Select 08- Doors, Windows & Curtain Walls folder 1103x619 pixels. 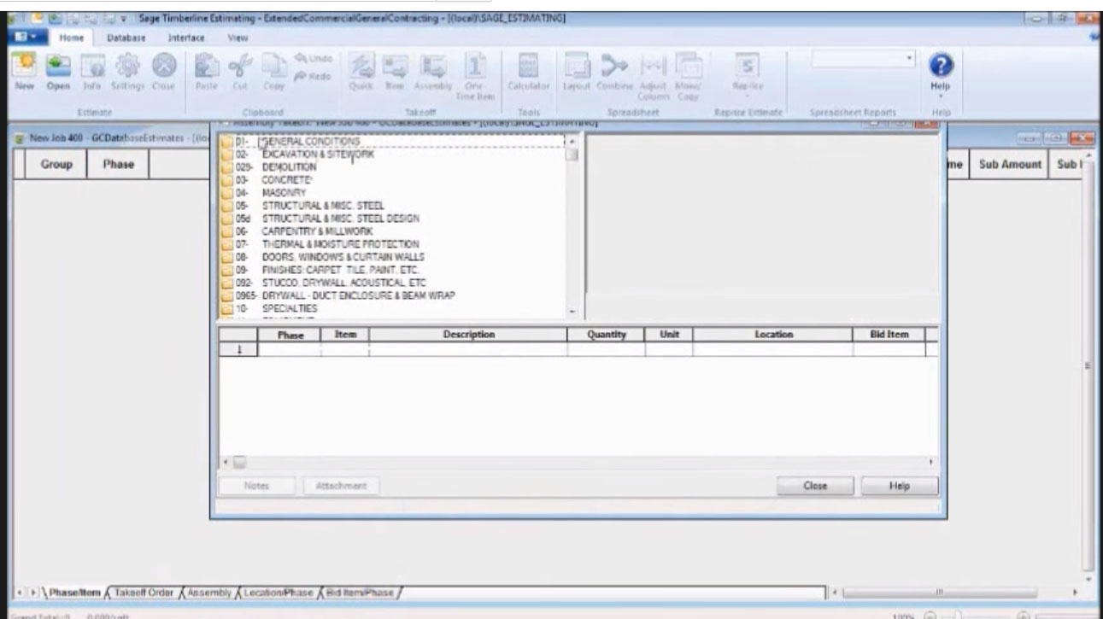323,257
